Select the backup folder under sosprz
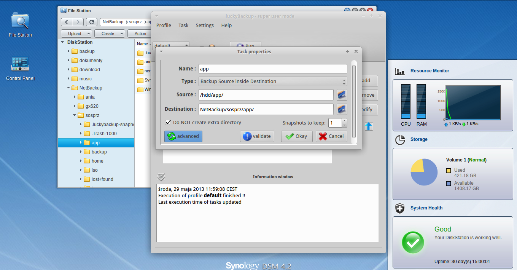The width and height of the screenshot is (517, 270). [95, 152]
